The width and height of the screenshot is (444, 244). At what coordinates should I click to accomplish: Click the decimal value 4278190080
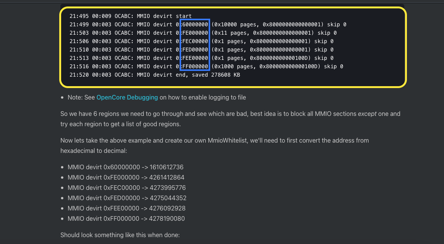pyautogui.click(x=167, y=218)
